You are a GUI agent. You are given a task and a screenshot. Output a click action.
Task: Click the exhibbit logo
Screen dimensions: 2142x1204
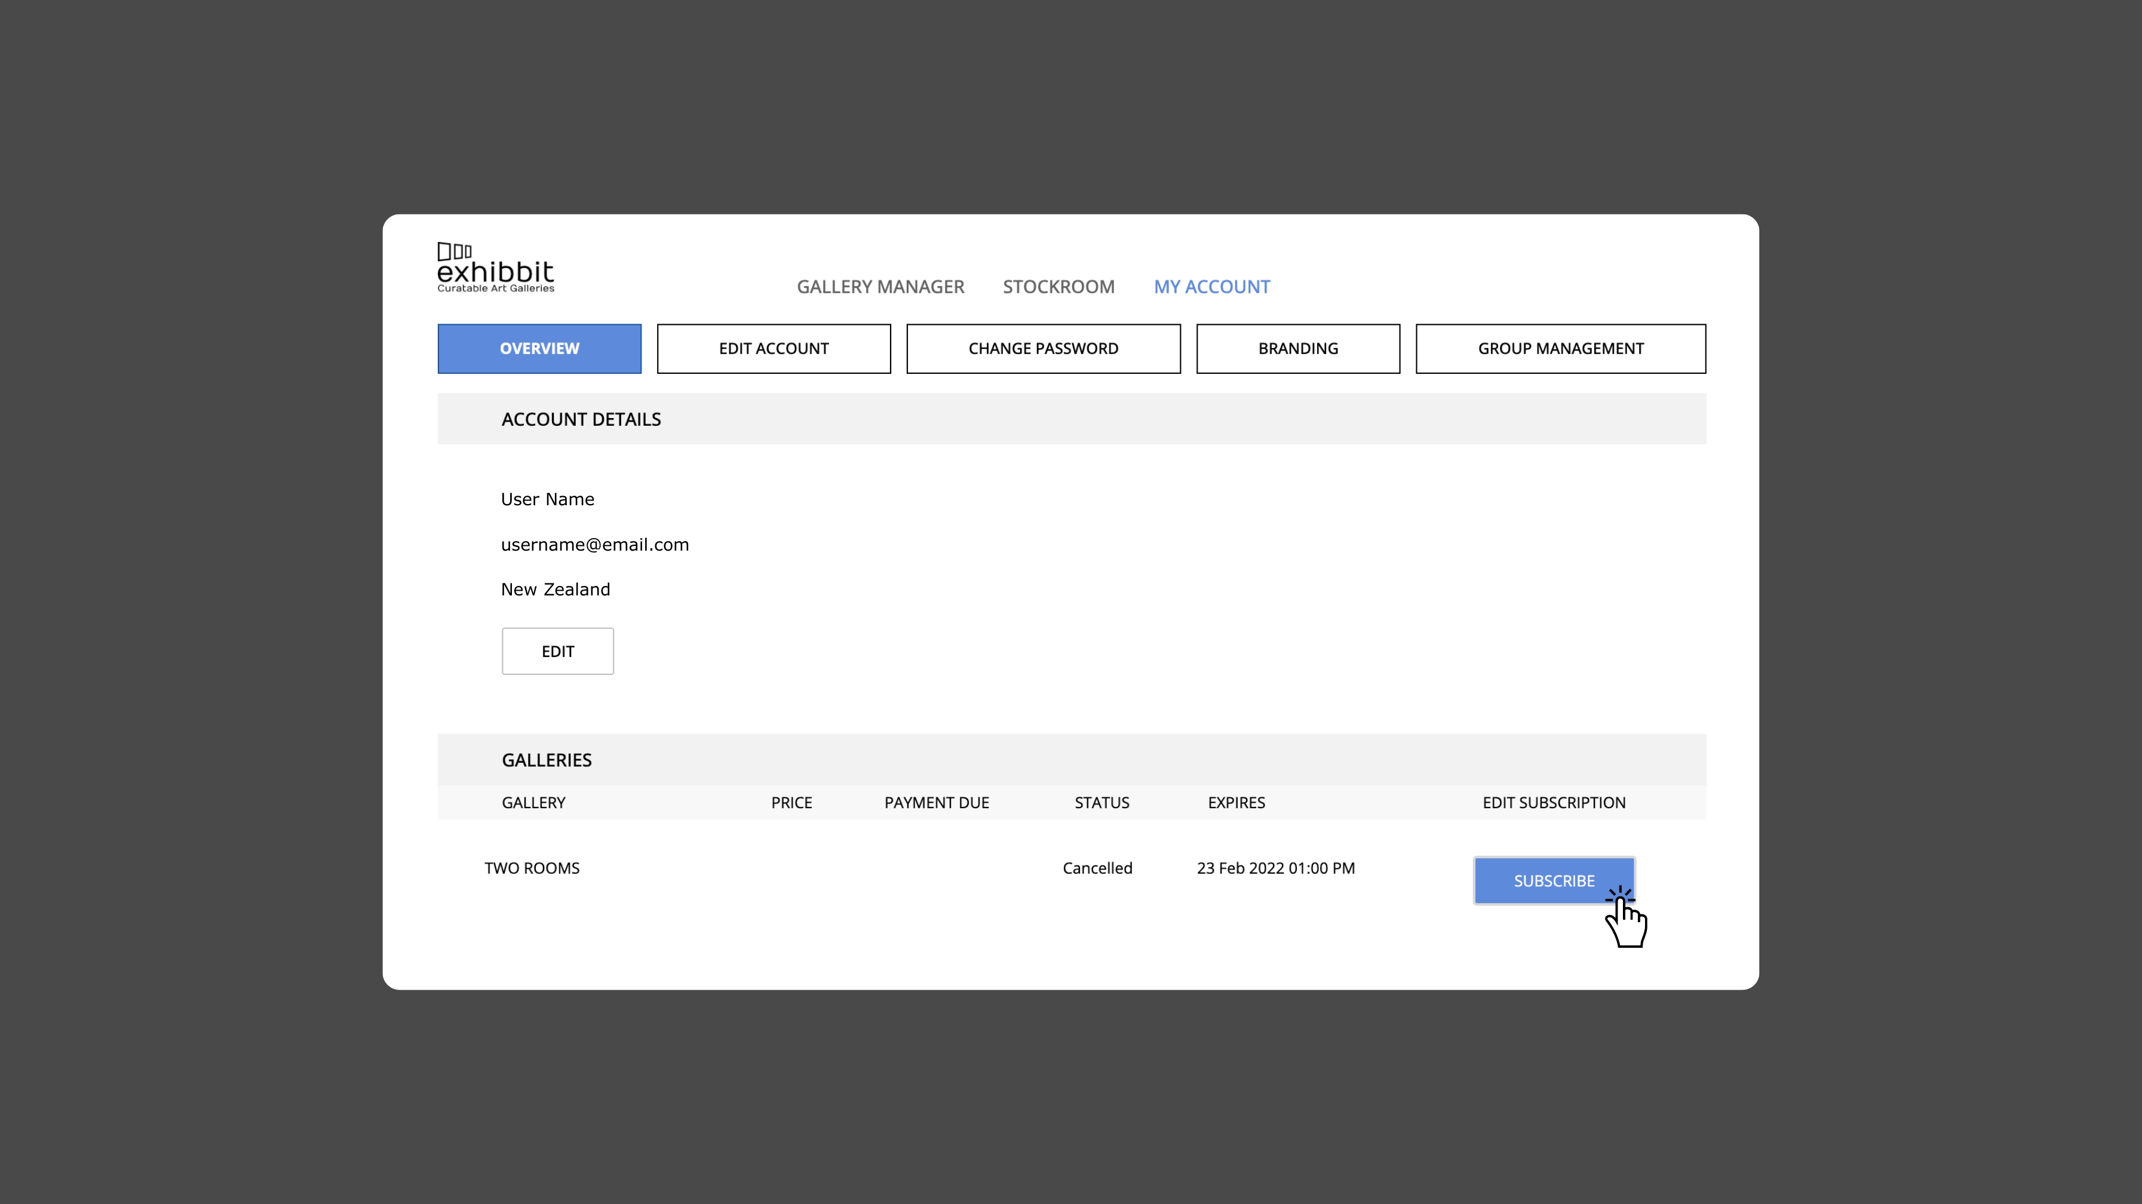click(x=496, y=268)
